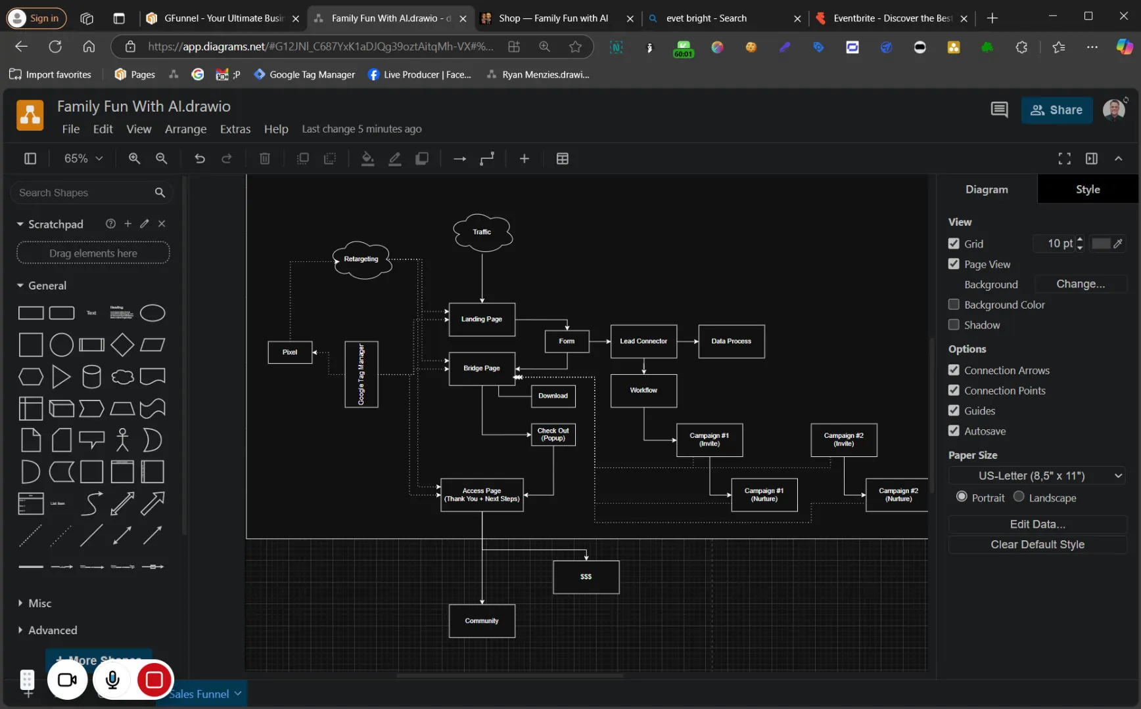Open the Edit menu
The height and width of the screenshot is (709, 1141).
103,129
